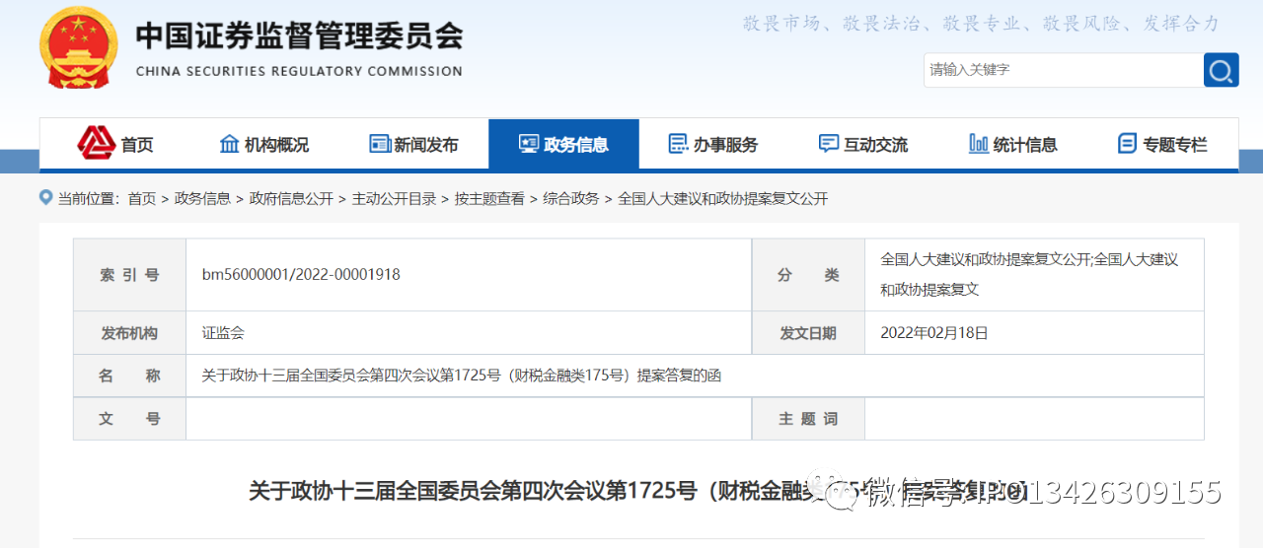Image resolution: width=1263 pixels, height=548 pixels.
Task: Click the 分类 value cell
Action: coord(1034,275)
